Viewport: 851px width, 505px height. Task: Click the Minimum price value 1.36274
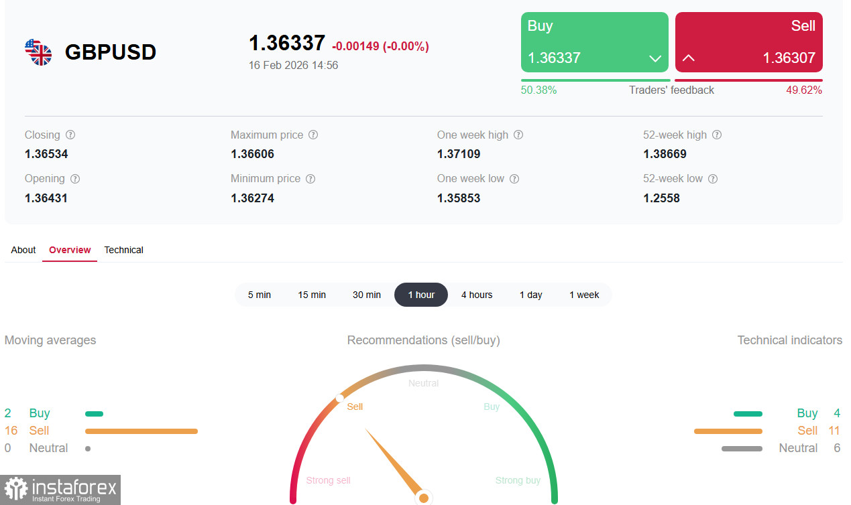tap(252, 198)
